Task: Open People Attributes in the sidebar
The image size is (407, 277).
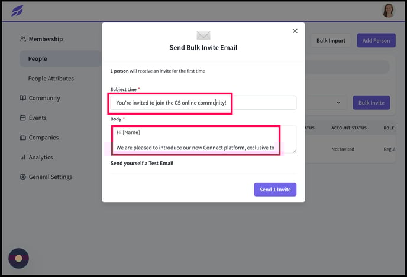Action: pos(51,79)
